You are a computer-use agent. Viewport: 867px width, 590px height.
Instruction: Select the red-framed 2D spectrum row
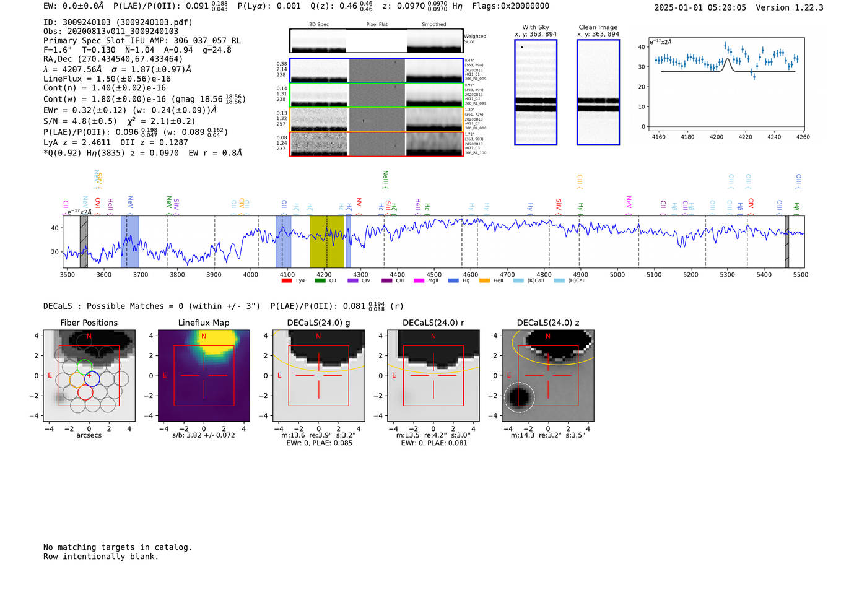coord(376,144)
